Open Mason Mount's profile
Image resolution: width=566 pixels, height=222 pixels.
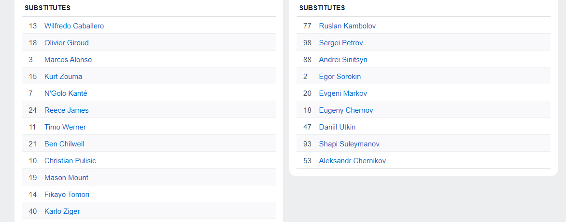(x=66, y=178)
